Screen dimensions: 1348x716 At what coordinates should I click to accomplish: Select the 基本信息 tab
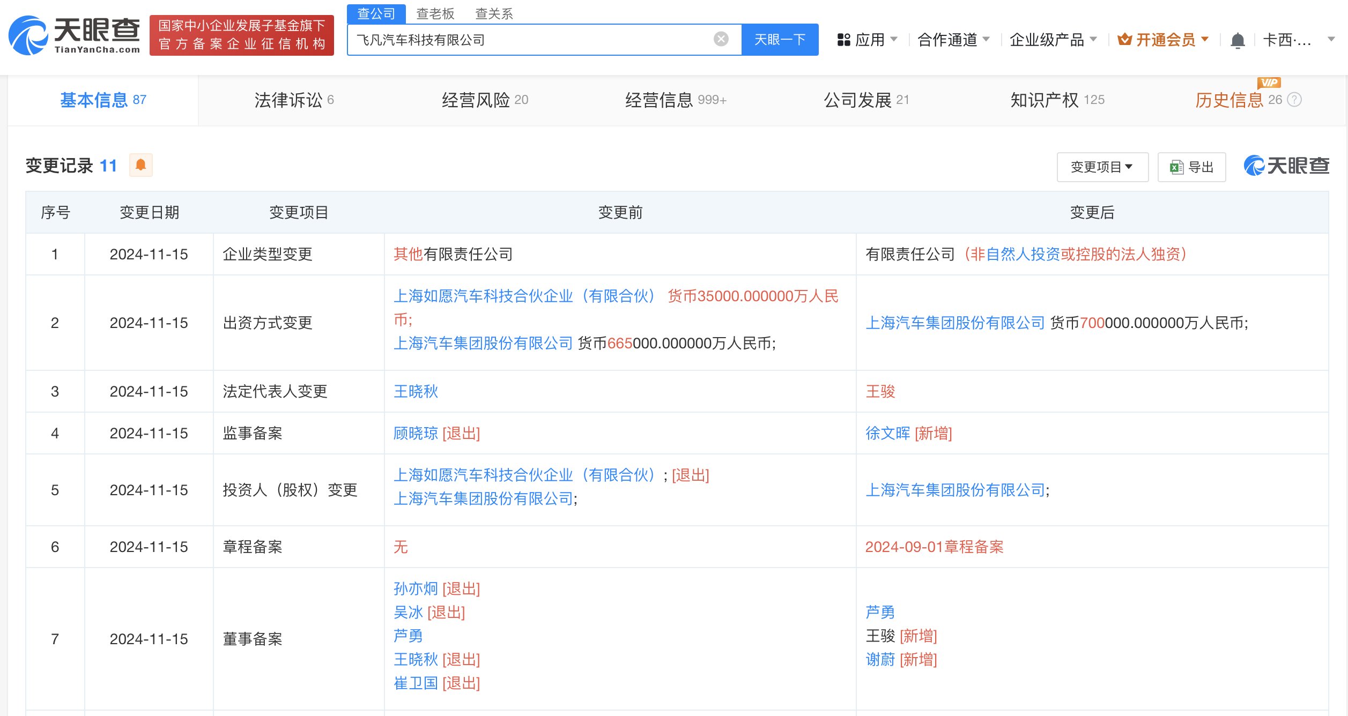pos(103,100)
